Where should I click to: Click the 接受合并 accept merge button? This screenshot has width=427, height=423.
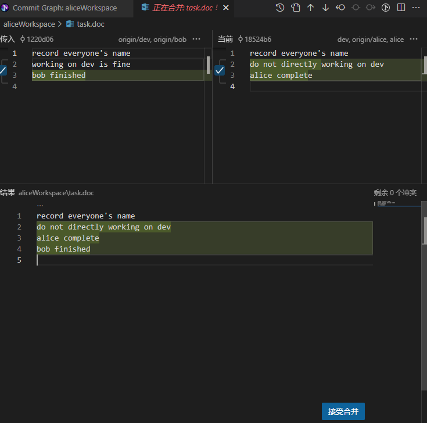343,411
